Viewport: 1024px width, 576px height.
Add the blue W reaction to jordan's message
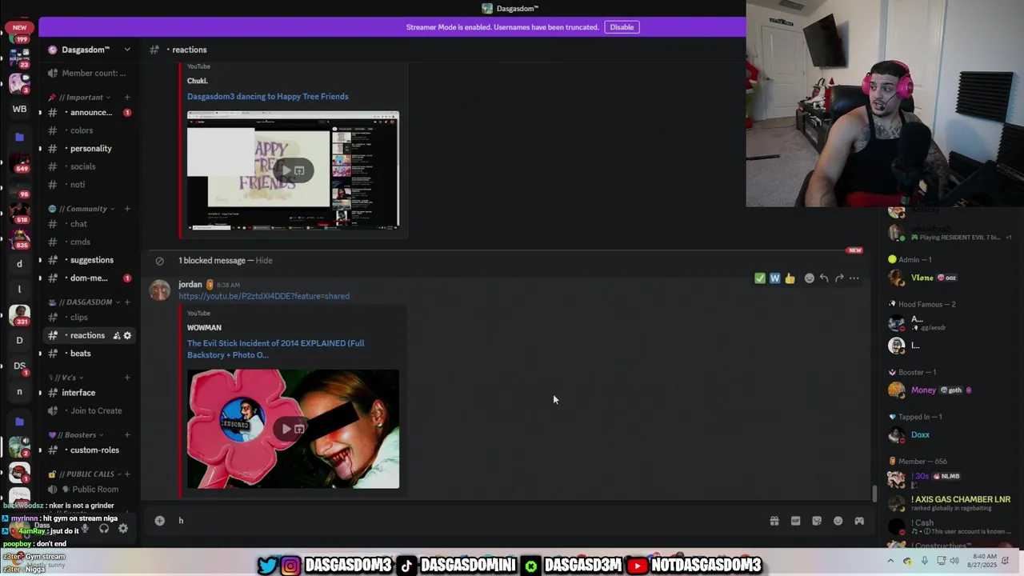pos(774,278)
